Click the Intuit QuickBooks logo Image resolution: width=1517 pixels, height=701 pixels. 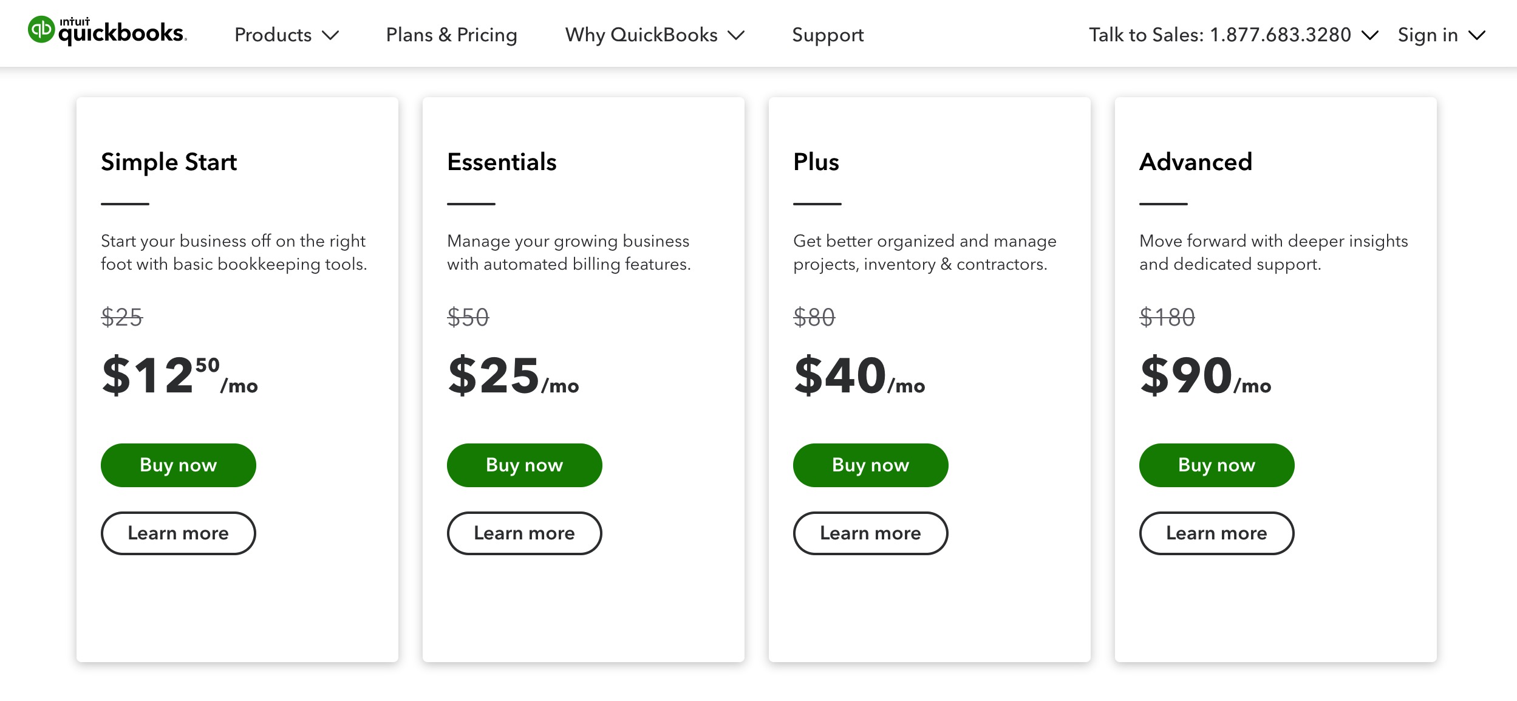coord(107,30)
